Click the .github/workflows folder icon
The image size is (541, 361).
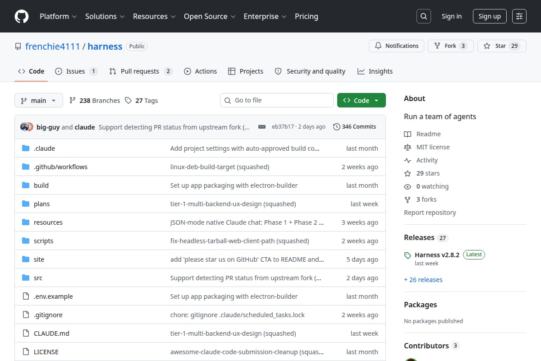pyautogui.click(x=26, y=167)
